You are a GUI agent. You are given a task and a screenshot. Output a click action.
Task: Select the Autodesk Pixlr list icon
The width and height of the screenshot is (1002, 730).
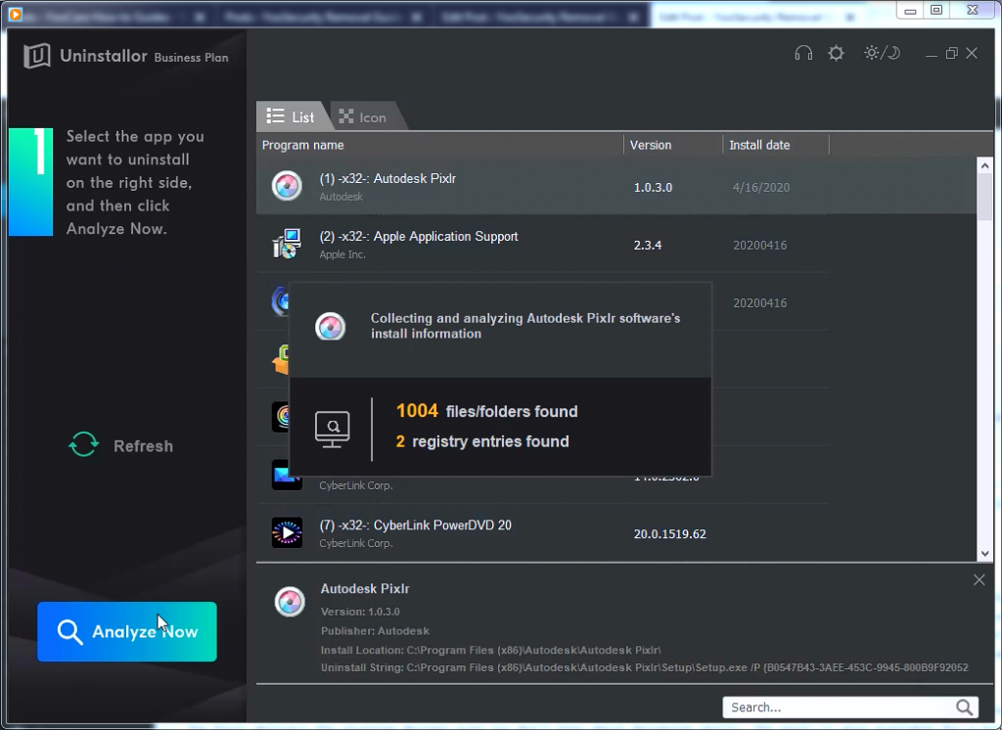coord(287,186)
